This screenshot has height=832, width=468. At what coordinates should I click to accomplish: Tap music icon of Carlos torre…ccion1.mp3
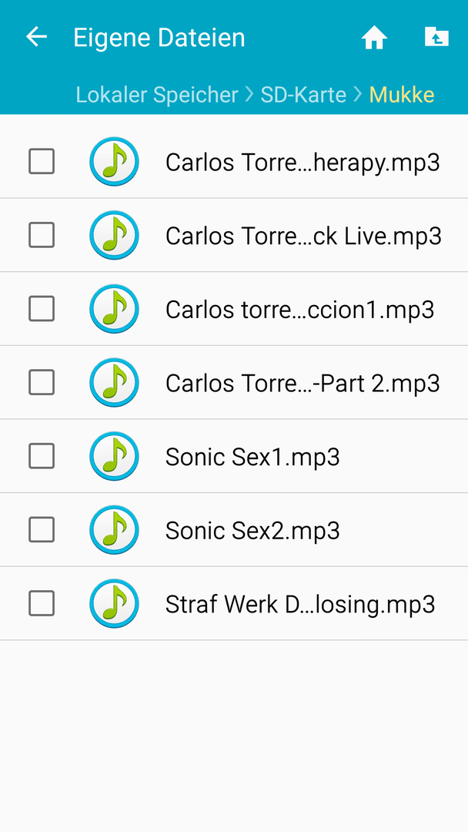coord(114,309)
